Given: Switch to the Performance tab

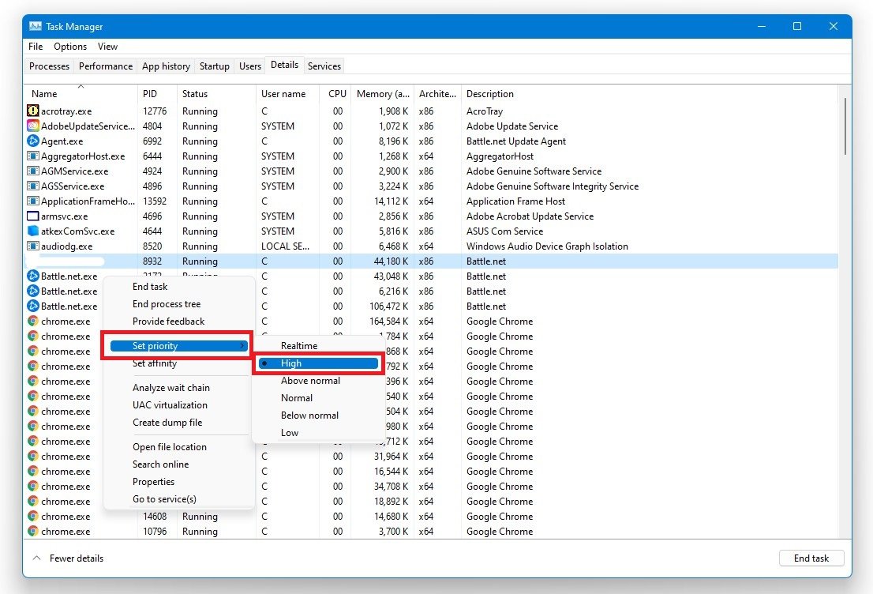Looking at the screenshot, I should [106, 66].
